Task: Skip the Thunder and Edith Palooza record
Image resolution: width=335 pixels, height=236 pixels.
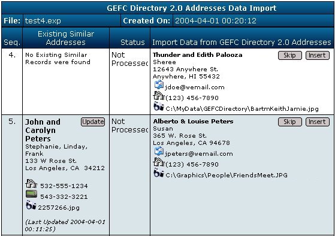Action: click(289, 55)
